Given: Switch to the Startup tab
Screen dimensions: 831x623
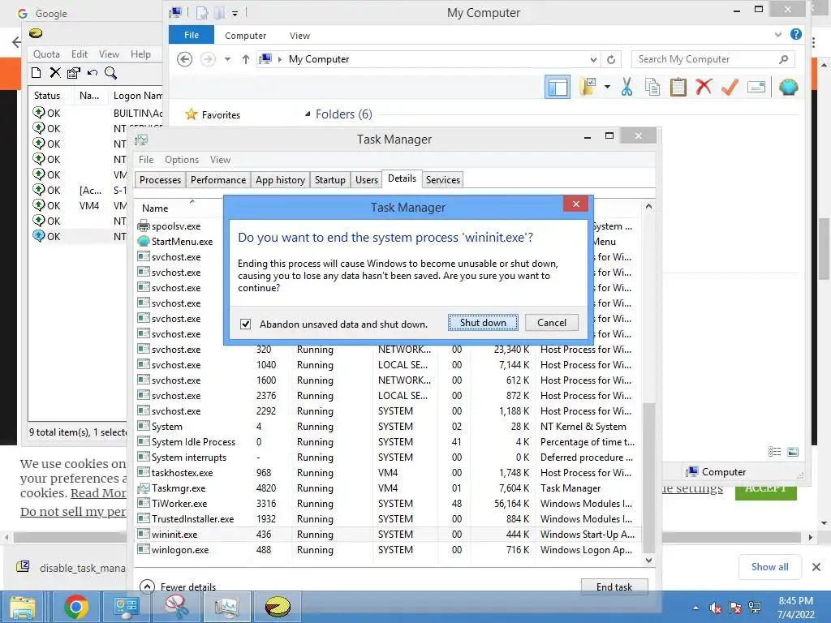Looking at the screenshot, I should 329,179.
